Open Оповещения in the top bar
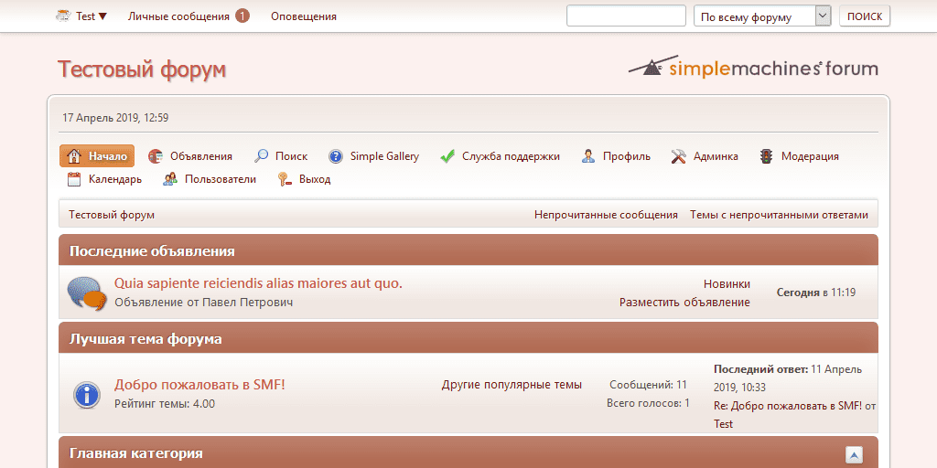The height and width of the screenshot is (468, 937). (303, 16)
